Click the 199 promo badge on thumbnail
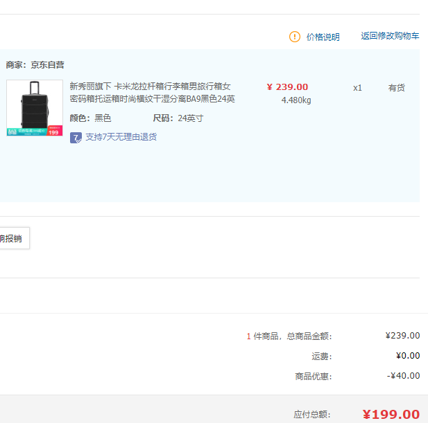Image resolution: width=428 pixels, height=423 pixels. tap(54, 131)
